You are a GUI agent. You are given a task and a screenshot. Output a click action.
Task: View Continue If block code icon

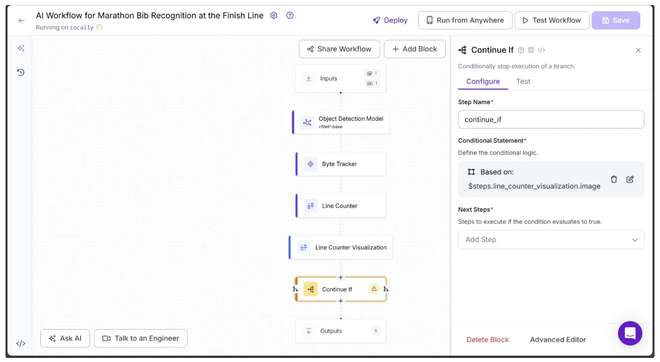pyautogui.click(x=541, y=50)
